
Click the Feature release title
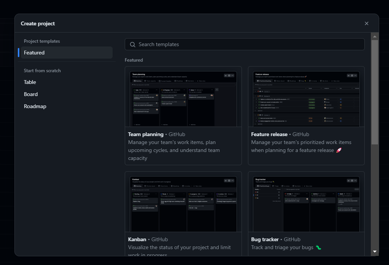coord(269,134)
